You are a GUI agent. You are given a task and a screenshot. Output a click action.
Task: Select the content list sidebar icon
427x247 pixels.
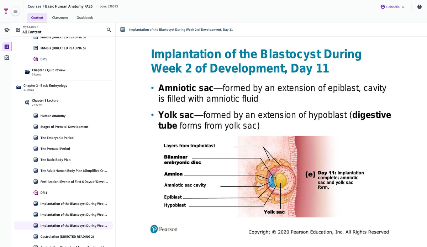pyautogui.click(x=7, y=47)
